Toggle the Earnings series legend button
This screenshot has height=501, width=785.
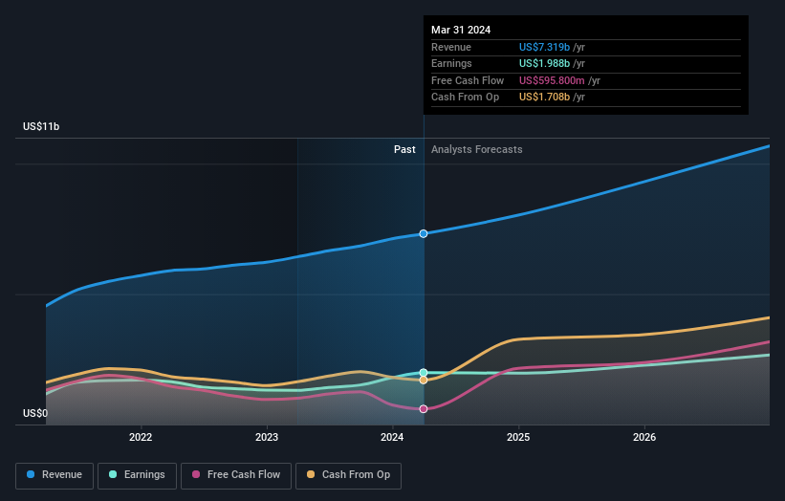(137, 475)
